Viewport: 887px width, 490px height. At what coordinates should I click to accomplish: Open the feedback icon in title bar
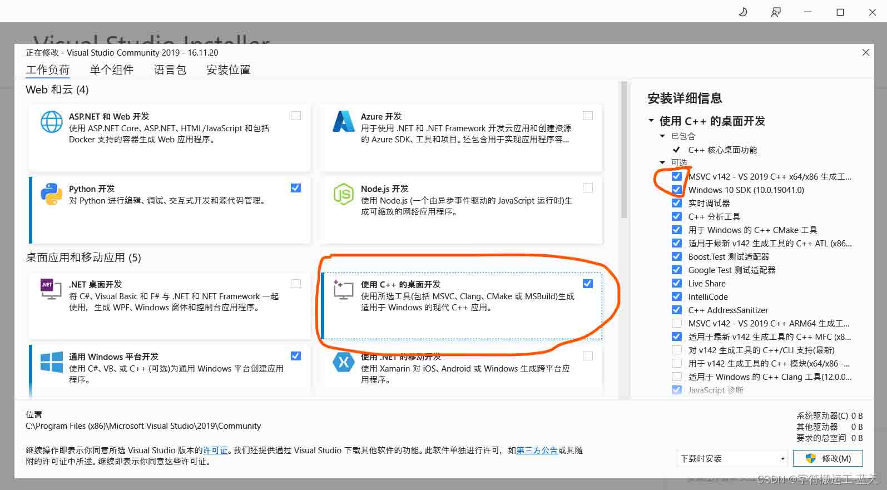775,12
